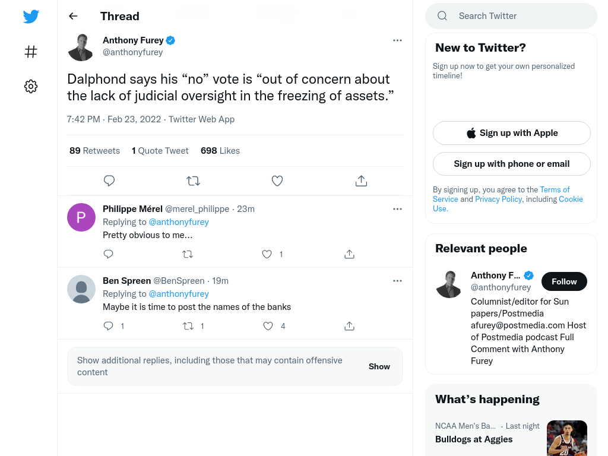
Task: Open Settings gear in the sidebar
Action: pos(31,86)
